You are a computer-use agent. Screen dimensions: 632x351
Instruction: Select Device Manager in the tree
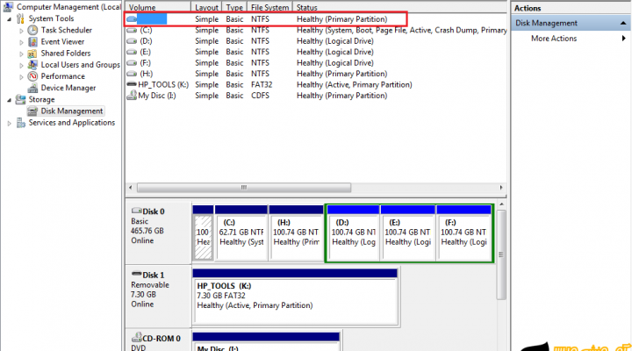click(68, 88)
